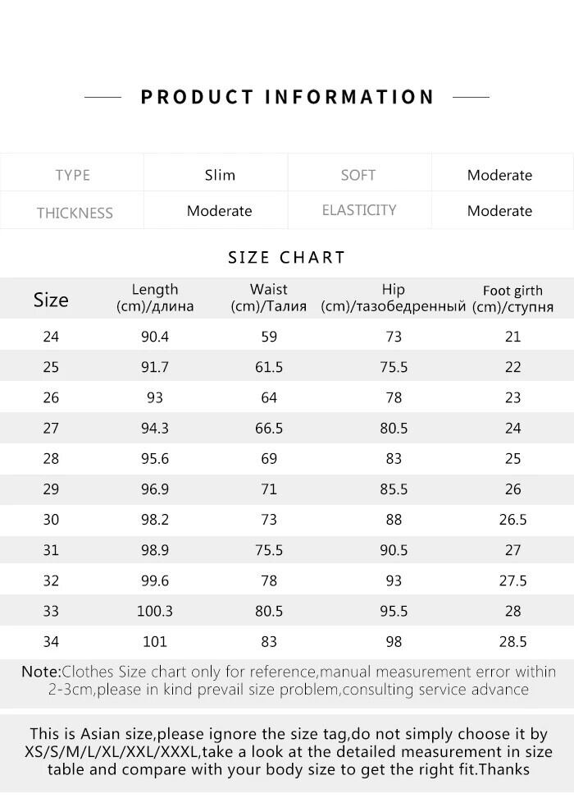Select the 28.5 foot girth value

pos(512,641)
